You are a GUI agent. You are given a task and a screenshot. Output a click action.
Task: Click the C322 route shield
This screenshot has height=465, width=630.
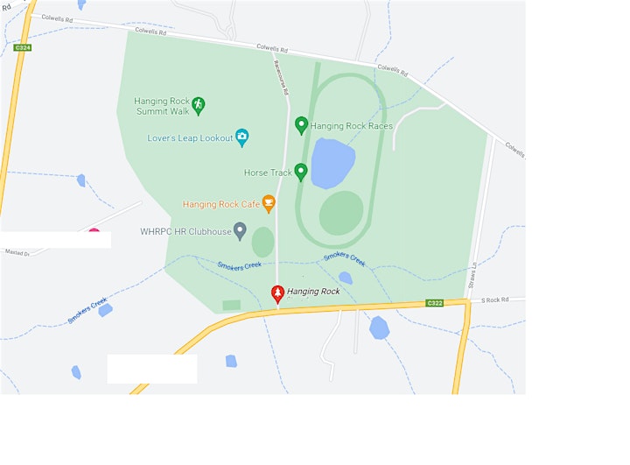[435, 303]
